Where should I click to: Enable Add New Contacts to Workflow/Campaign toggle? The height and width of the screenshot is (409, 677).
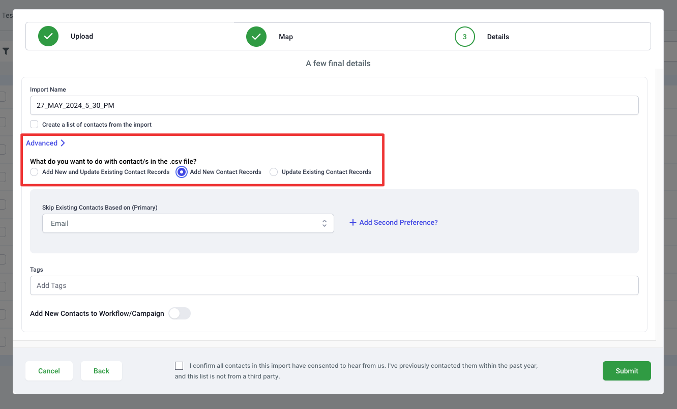[x=179, y=313]
